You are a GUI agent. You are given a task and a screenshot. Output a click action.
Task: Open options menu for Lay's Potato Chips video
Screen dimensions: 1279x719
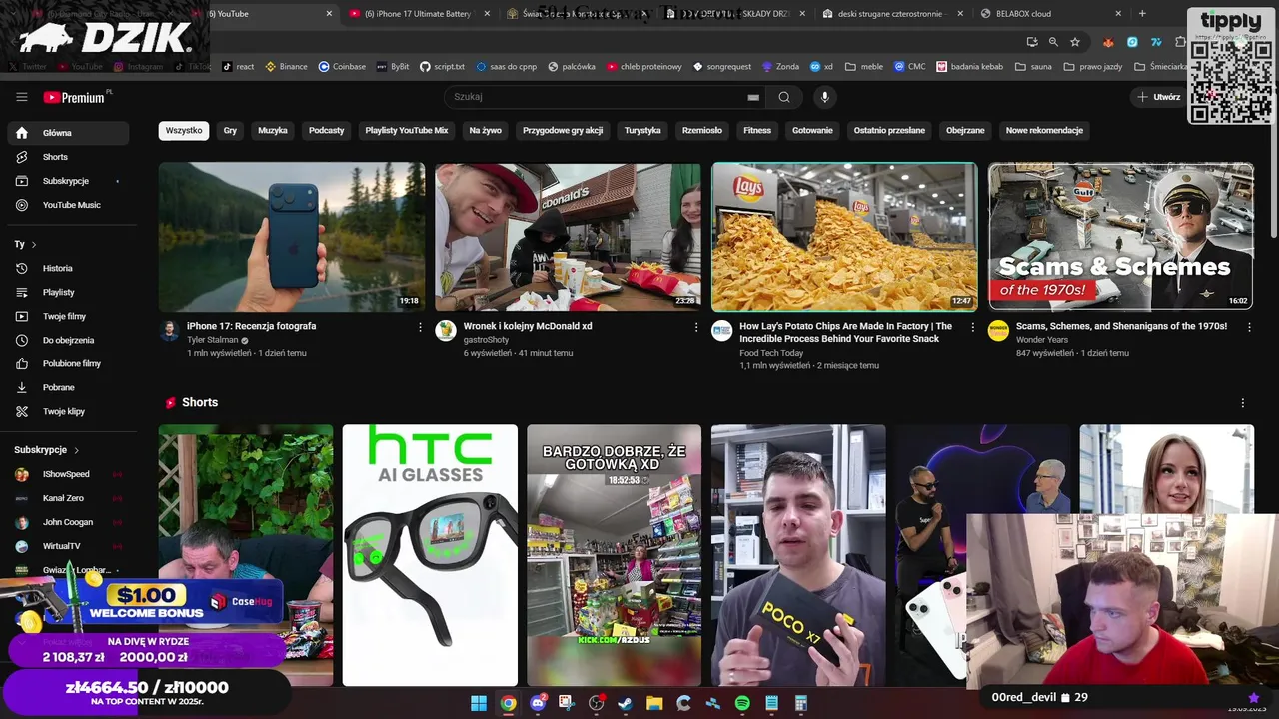(973, 327)
